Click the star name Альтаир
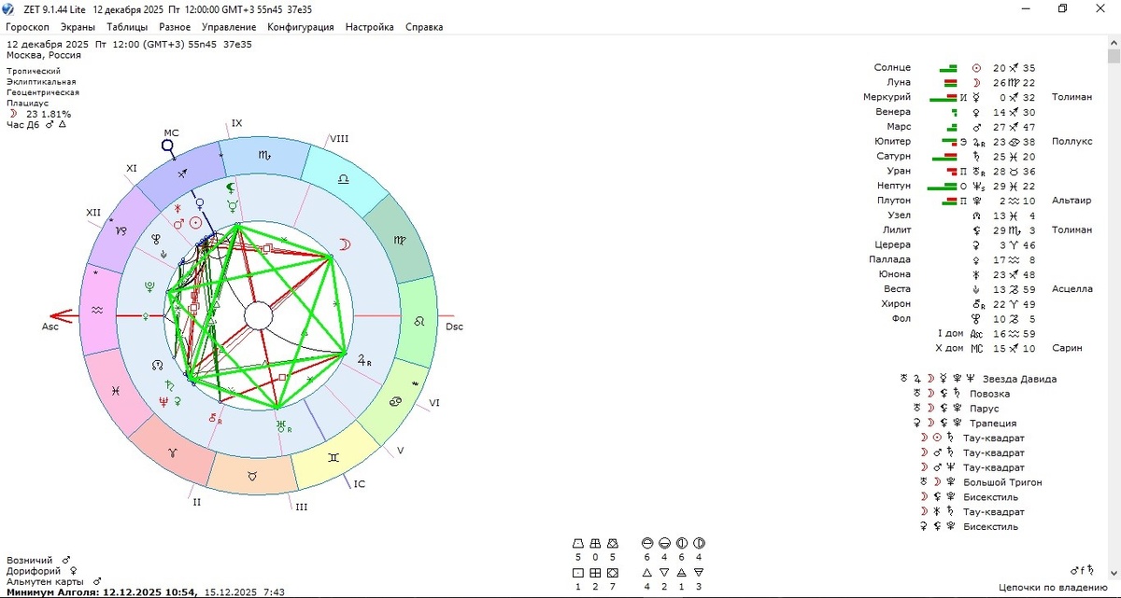 pos(1071,201)
